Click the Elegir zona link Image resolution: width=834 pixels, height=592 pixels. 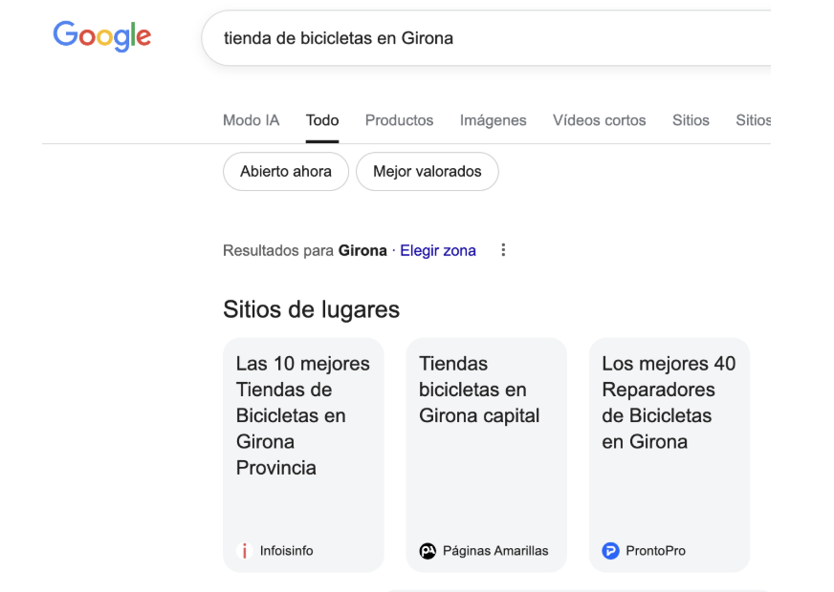(437, 250)
